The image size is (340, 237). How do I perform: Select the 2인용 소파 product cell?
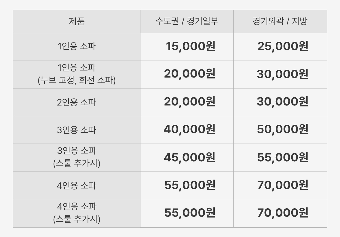77,102
